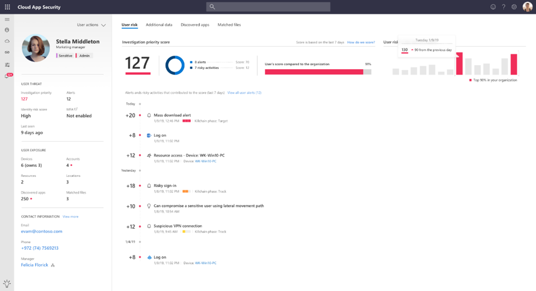Open WK-Win10-PC device link under 1/4/19 Log on

coord(206,263)
